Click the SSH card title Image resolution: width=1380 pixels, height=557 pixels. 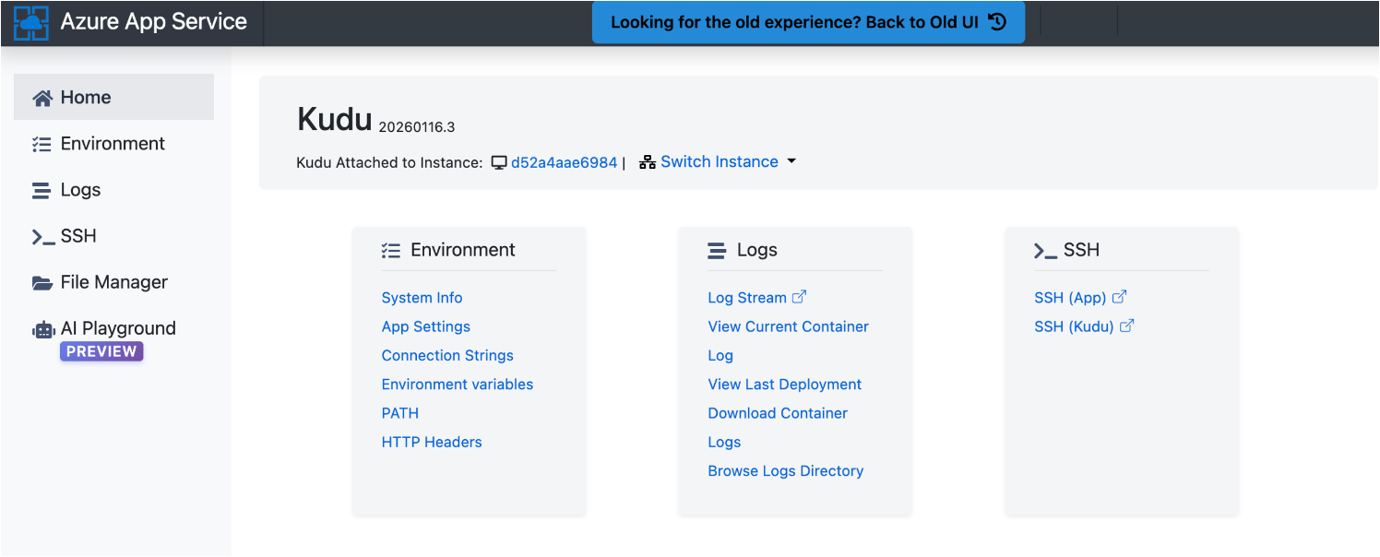pos(1081,250)
